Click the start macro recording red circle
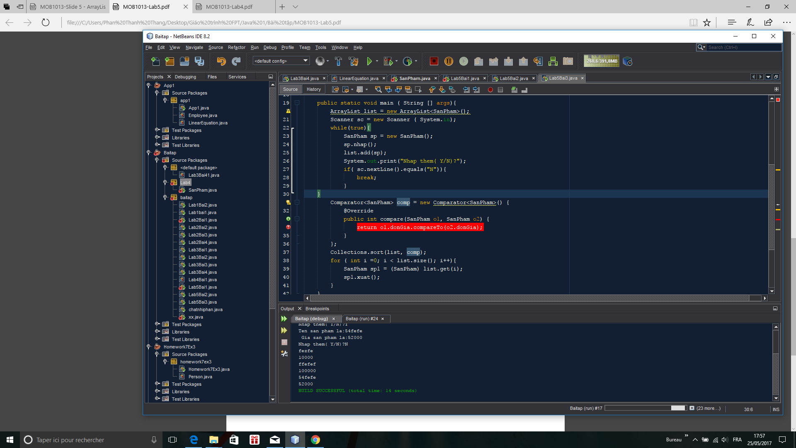Screen dimensions: 796x448 490,90
